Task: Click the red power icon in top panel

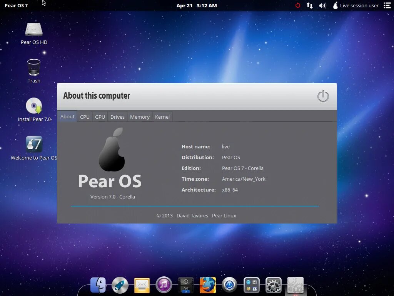Action: click(x=298, y=5)
